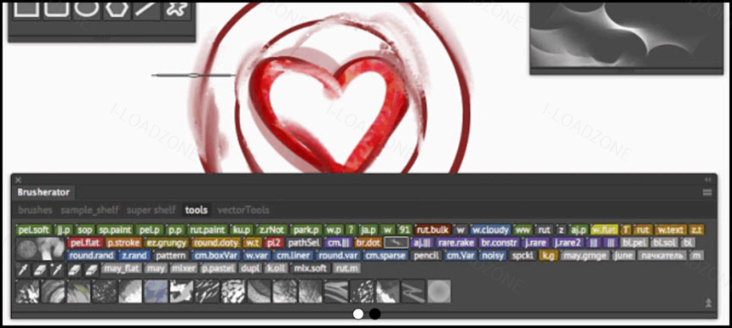Click the black color circle below the panel
Screen dimensions: 732x328
375,314
